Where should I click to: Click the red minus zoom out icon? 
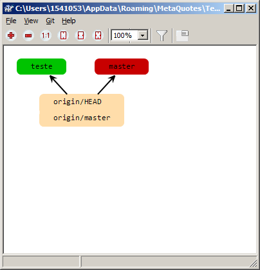tap(28, 35)
